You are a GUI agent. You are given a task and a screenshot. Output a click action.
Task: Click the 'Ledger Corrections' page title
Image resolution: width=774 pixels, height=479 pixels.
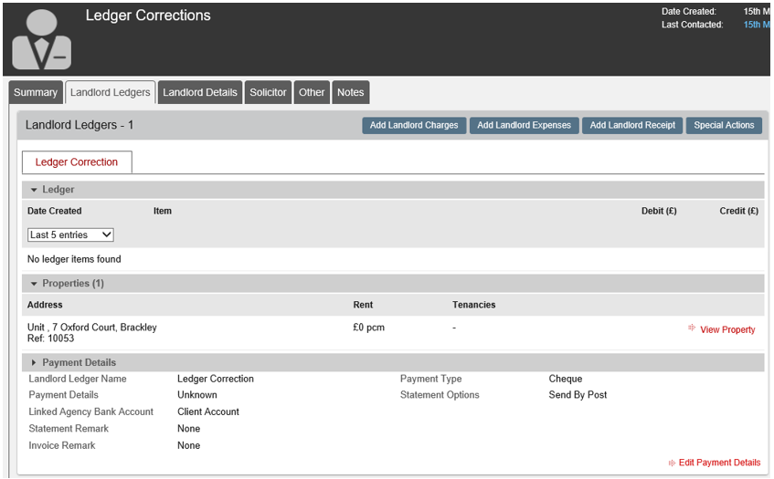point(148,16)
